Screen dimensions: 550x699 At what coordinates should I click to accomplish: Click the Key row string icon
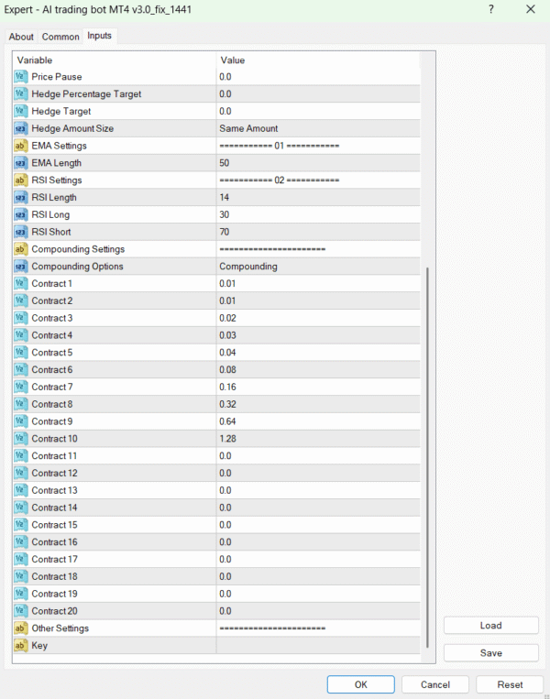coord(20,646)
